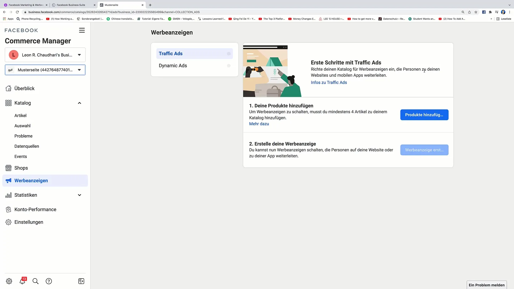The height and width of the screenshot is (289, 514).
Task: Open the browser extensions puzzle icon
Action: [x=490, y=12]
